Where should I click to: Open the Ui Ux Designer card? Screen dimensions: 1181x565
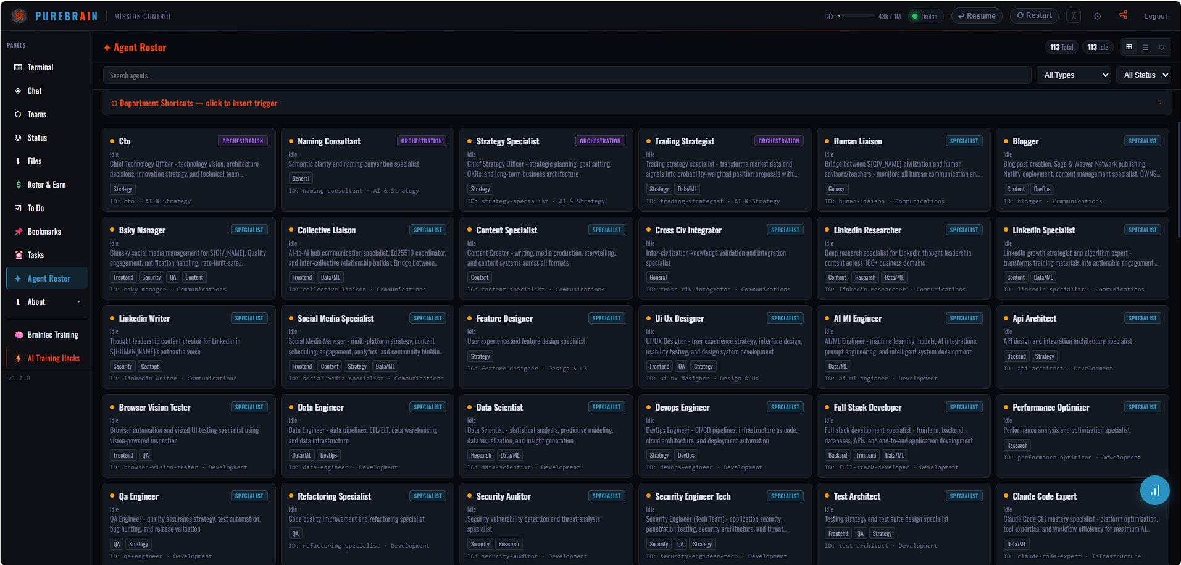tap(725, 347)
